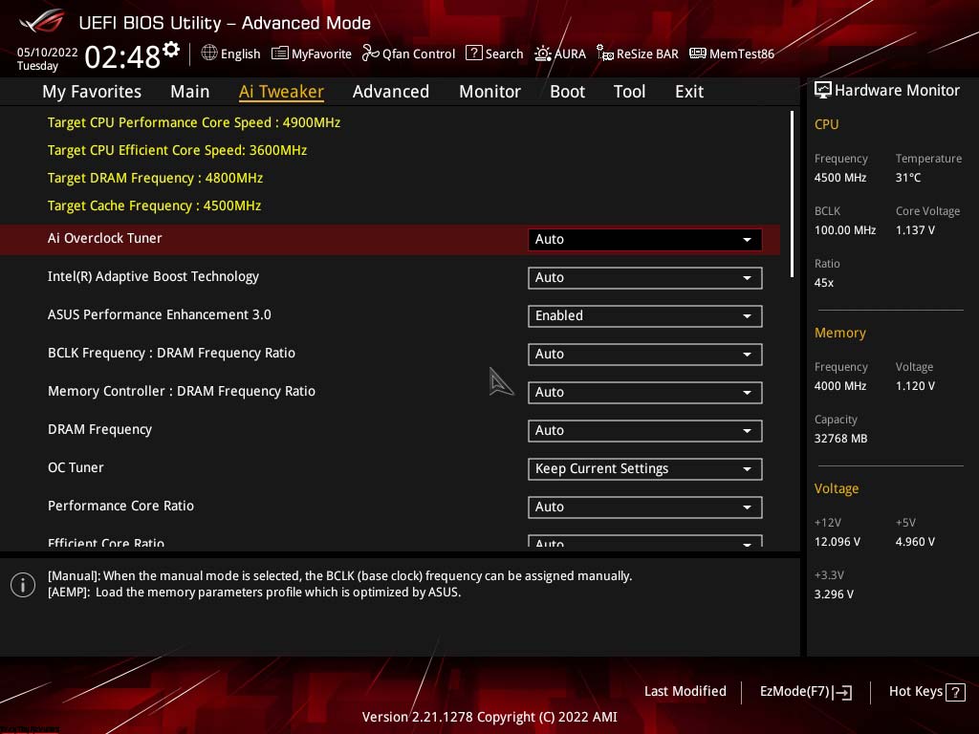979x734 pixels.
Task: Click Target CPU Efficient Core Speed text
Action: click(177, 150)
